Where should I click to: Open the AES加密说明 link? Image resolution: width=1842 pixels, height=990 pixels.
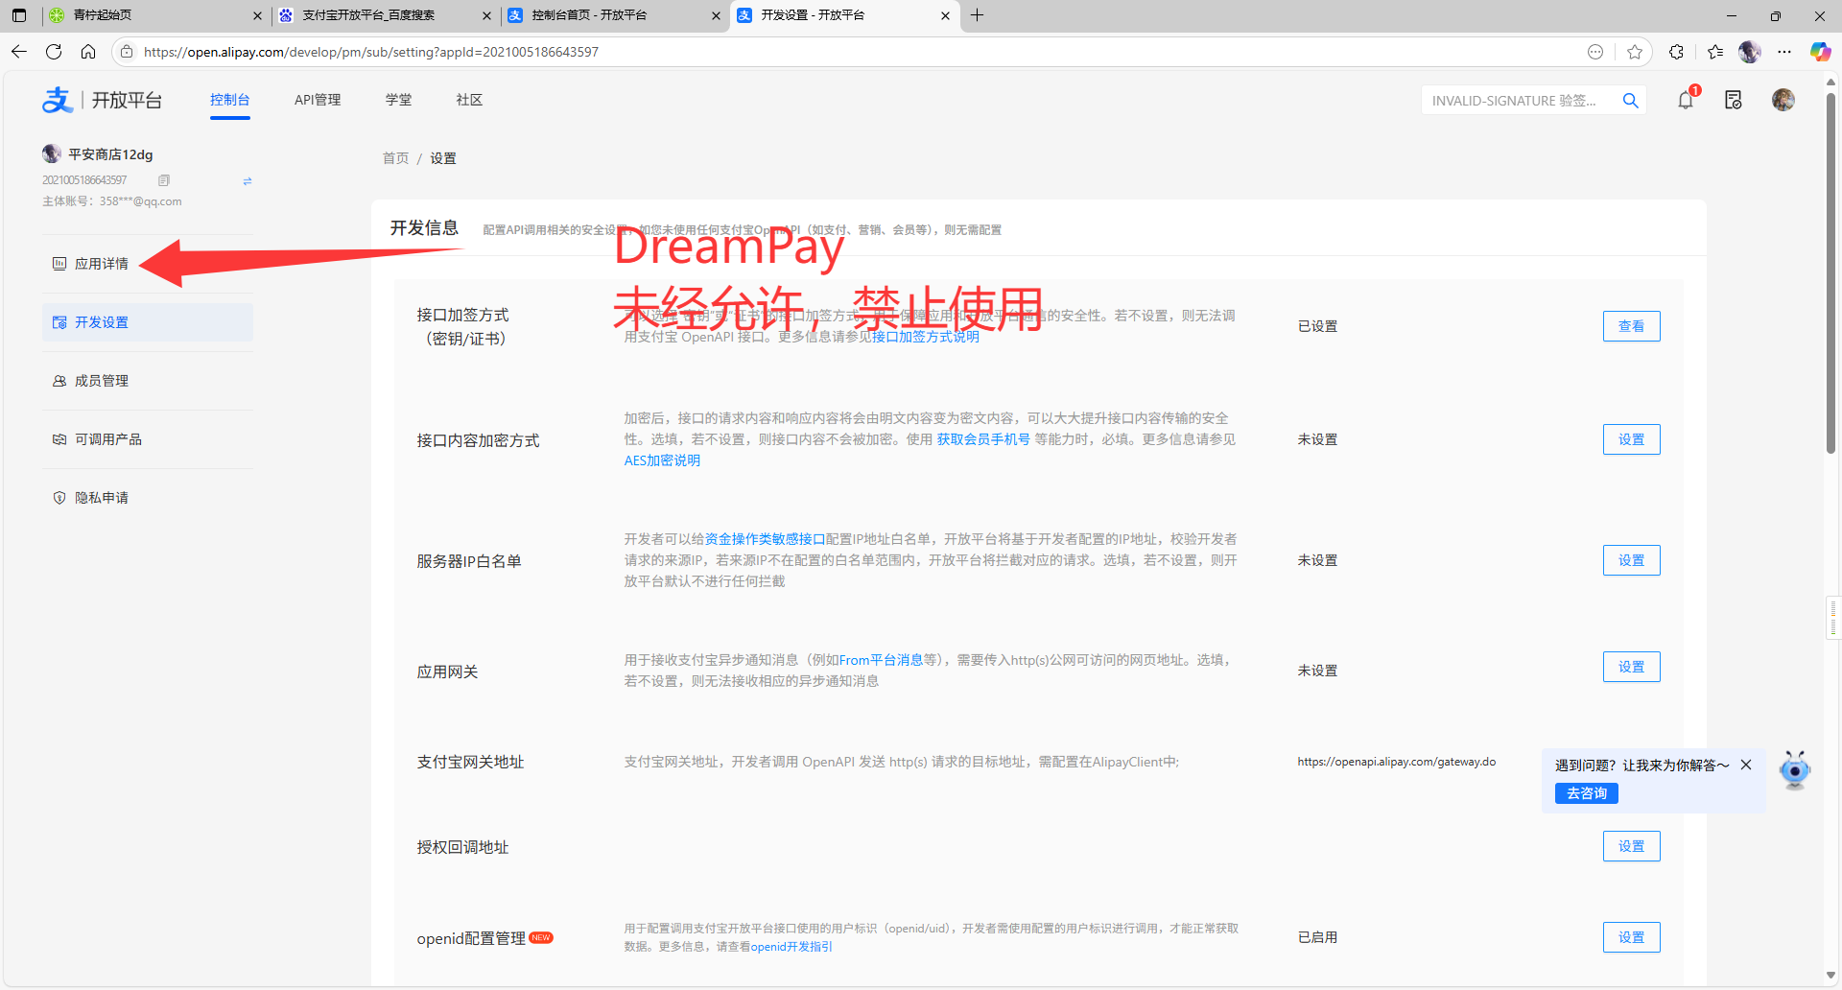(661, 460)
